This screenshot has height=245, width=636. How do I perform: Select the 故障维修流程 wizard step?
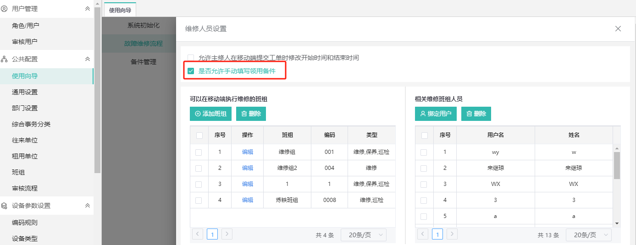[x=144, y=44]
